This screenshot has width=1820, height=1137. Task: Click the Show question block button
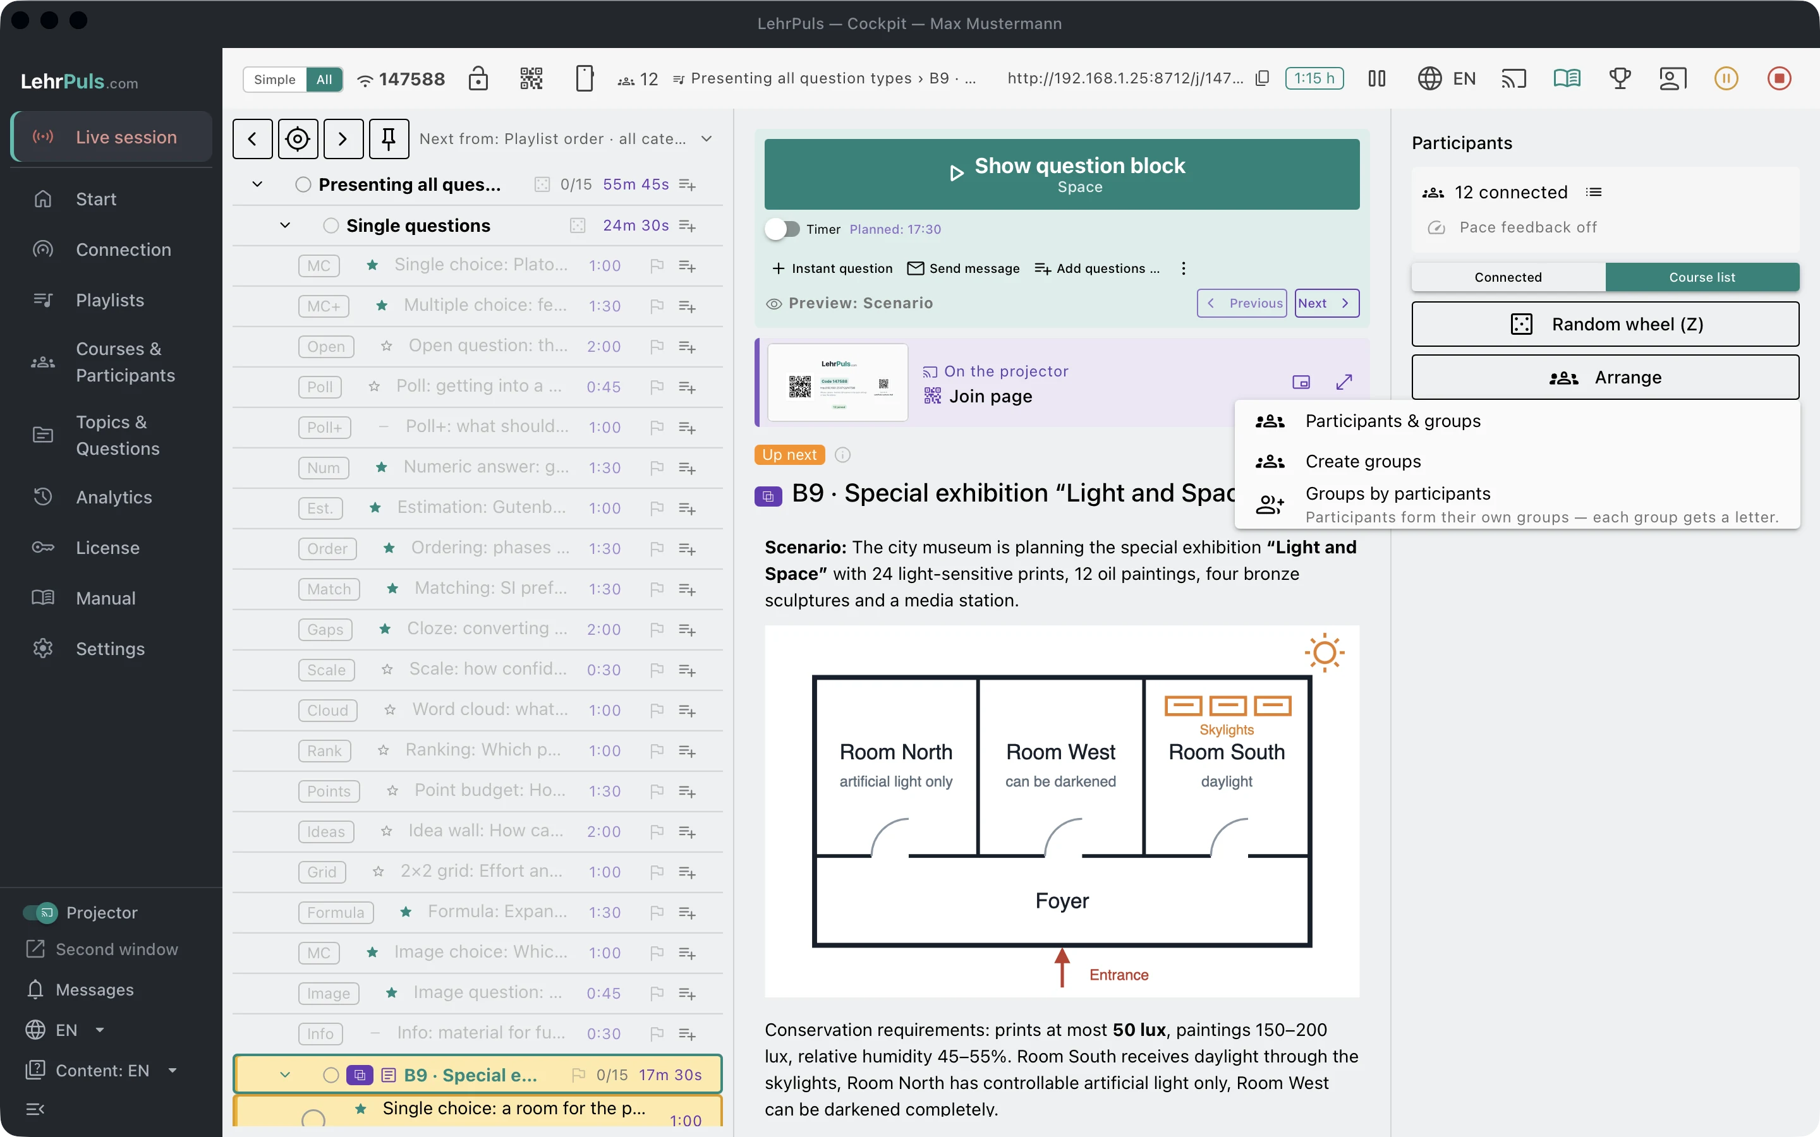coord(1062,174)
